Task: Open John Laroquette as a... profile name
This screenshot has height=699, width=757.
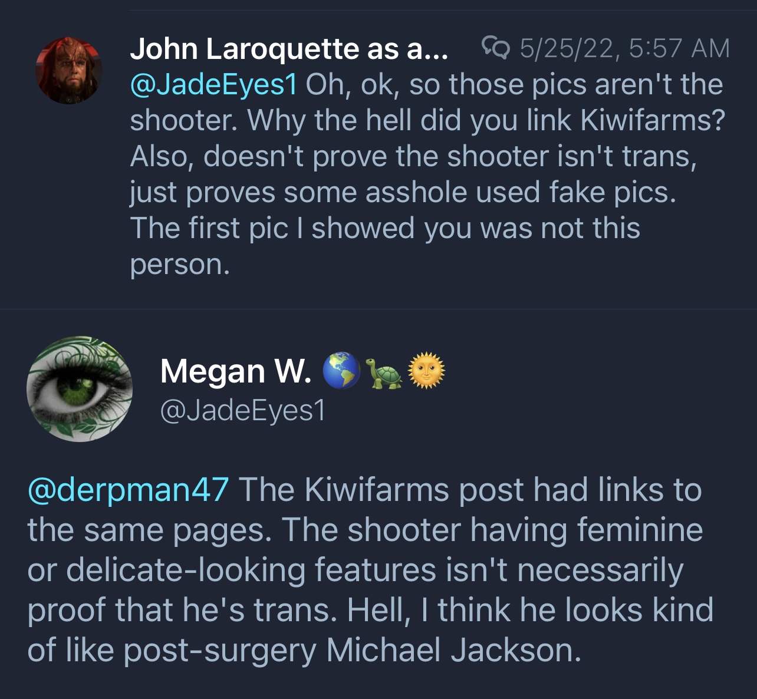Action: [x=289, y=48]
